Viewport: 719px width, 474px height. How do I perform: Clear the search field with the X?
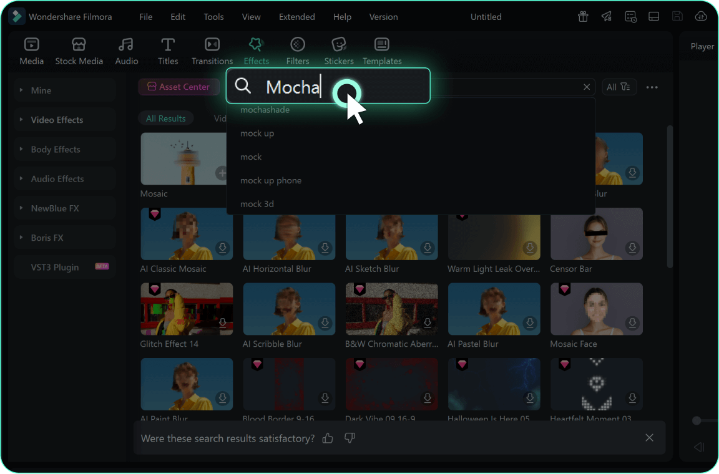tap(587, 87)
